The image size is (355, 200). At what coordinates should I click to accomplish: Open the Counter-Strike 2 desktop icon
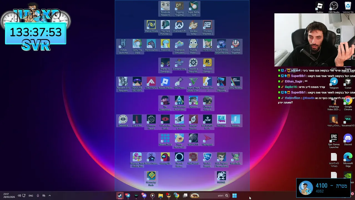coord(207,84)
